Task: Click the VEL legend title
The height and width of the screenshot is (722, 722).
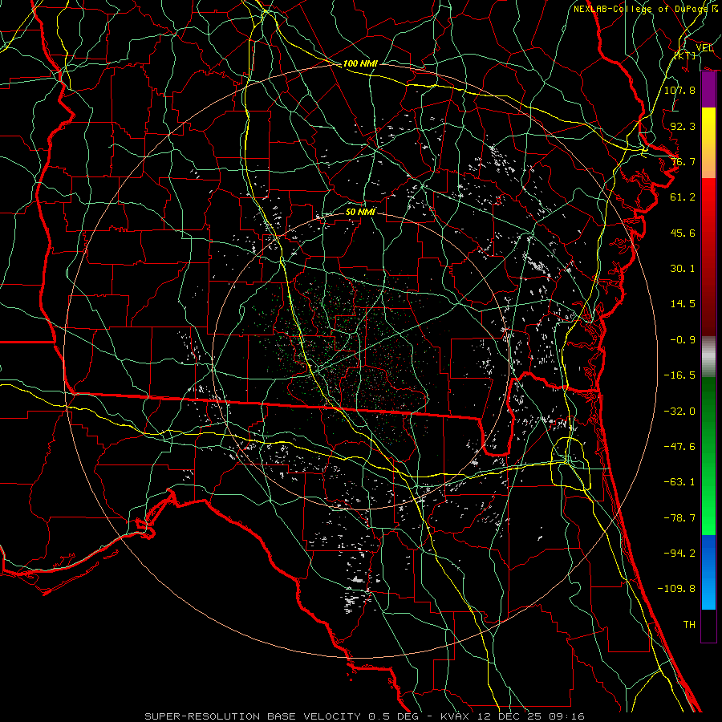Action: [704, 48]
